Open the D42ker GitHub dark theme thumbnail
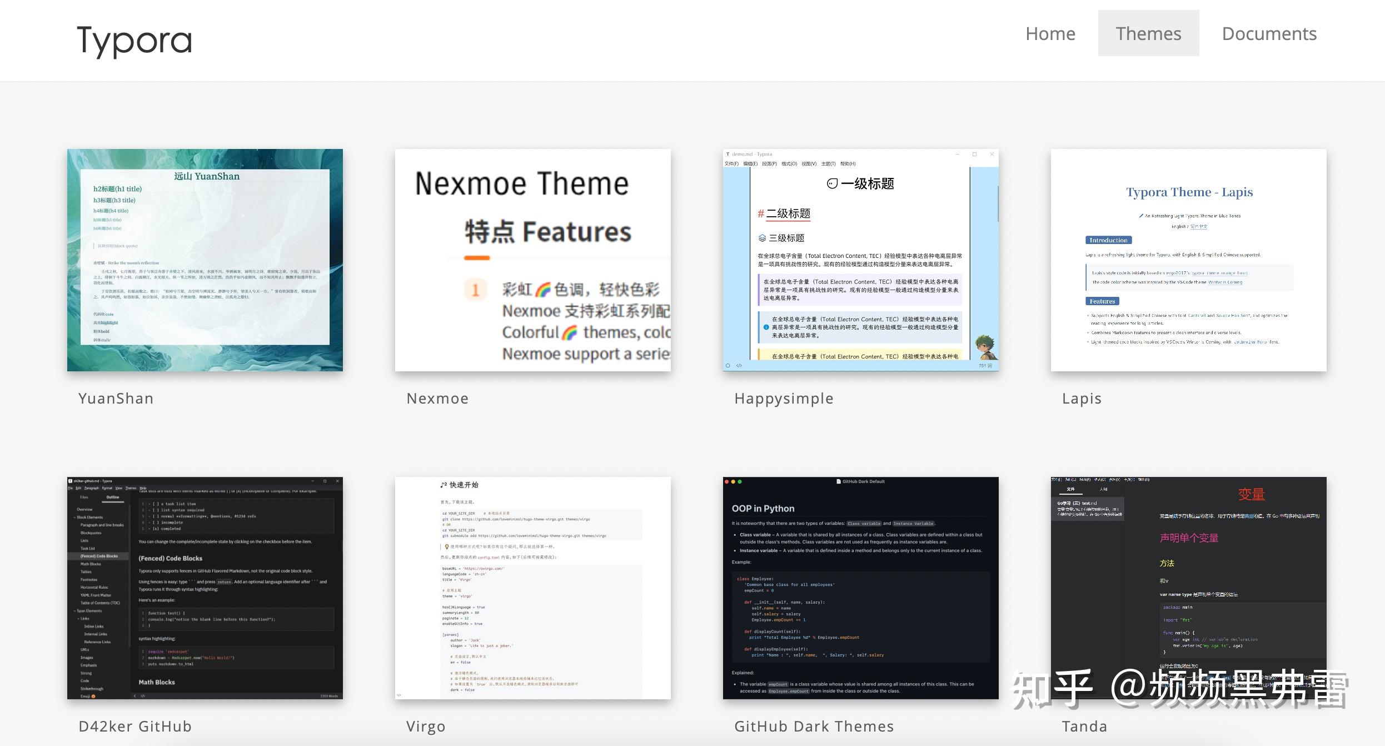 tap(205, 588)
